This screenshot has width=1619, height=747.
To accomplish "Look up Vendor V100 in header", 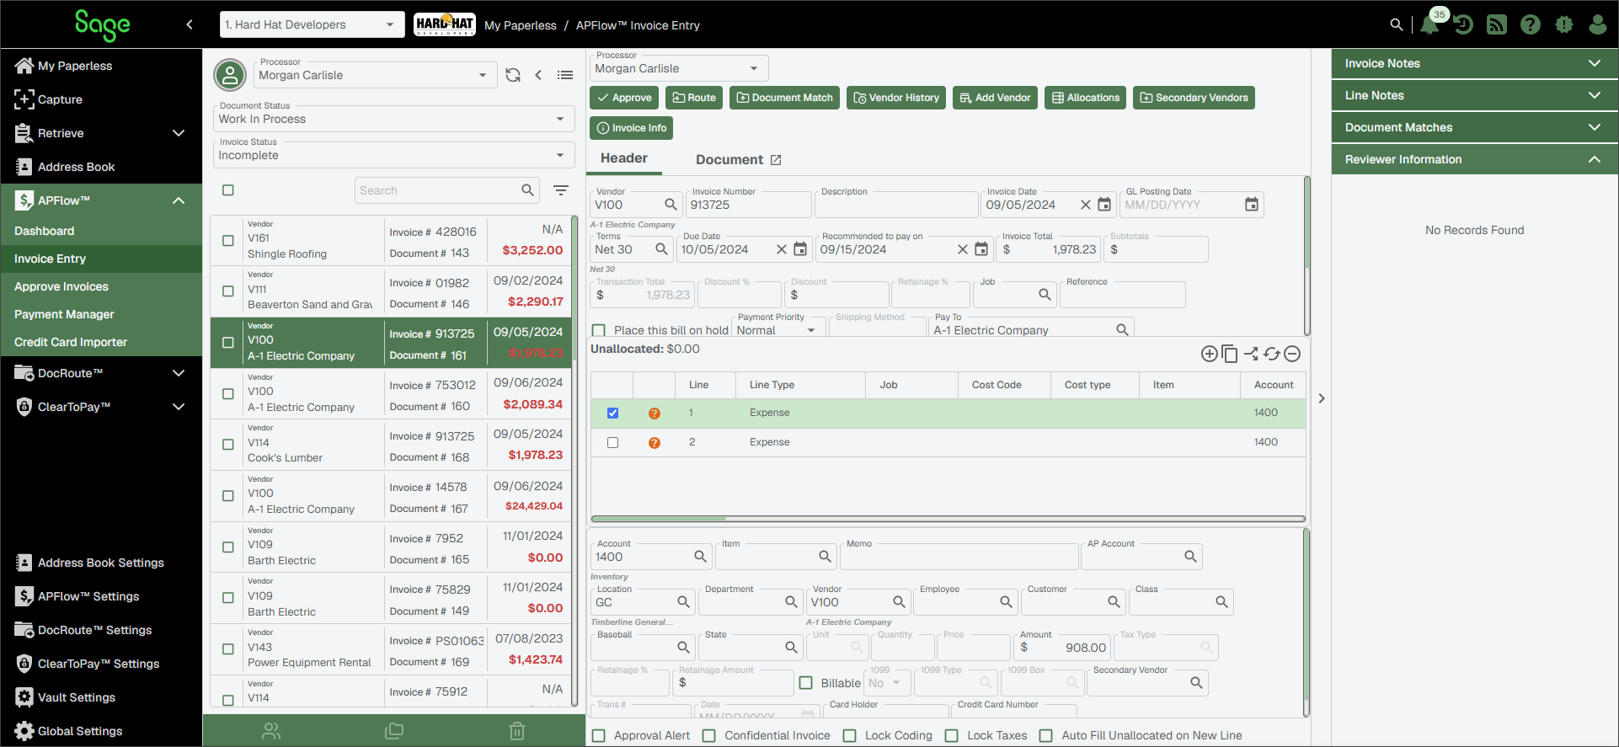I will click(x=671, y=205).
